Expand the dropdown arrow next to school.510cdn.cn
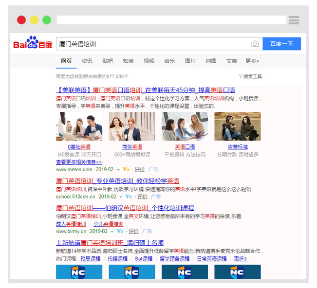The height and width of the screenshot is (288, 317). pos(120,197)
